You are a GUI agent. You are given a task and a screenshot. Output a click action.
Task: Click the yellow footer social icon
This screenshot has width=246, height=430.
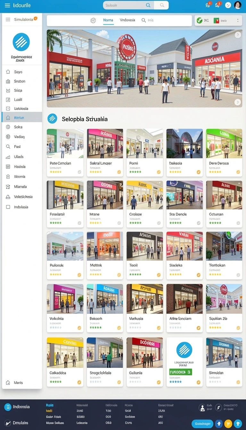pyautogui.click(x=228, y=424)
